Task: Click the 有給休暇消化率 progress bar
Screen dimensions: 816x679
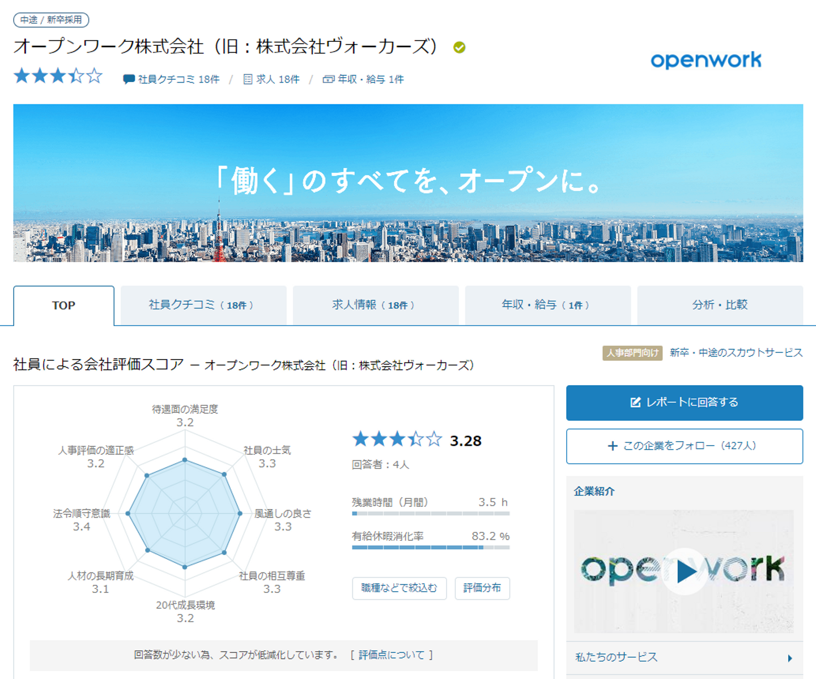Action: point(431,548)
